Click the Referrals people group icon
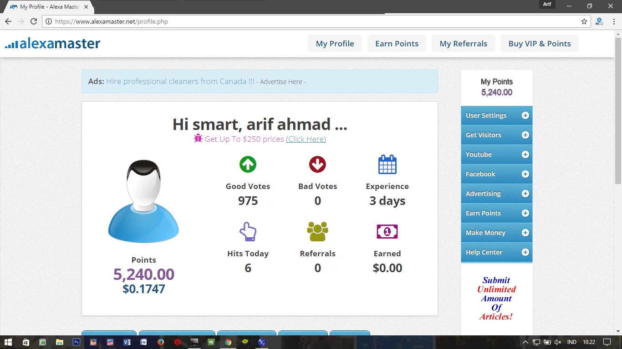Image resolution: width=622 pixels, height=349 pixels. click(317, 232)
